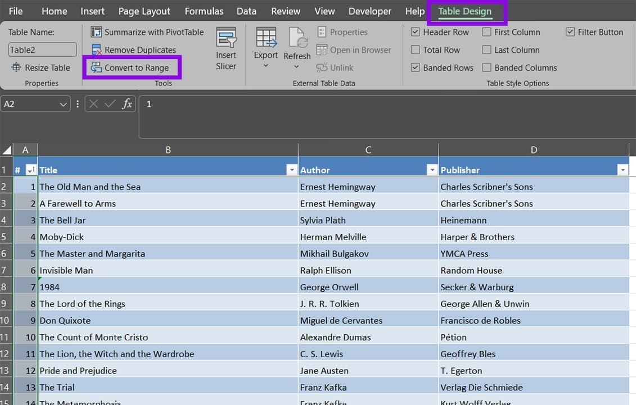Cancel formula entry with X icon

tap(93, 104)
